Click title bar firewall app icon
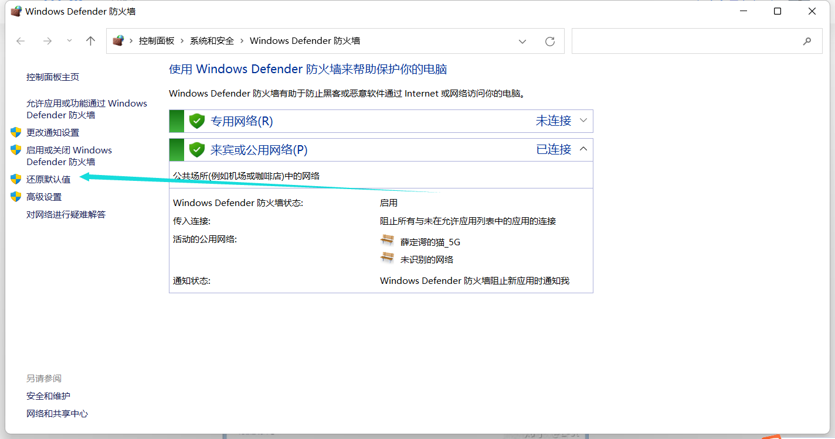This screenshot has width=835, height=439. [x=16, y=11]
